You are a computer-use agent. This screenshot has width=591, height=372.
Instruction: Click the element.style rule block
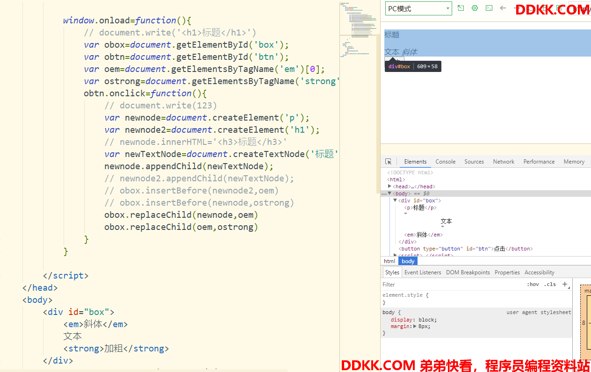point(476,299)
